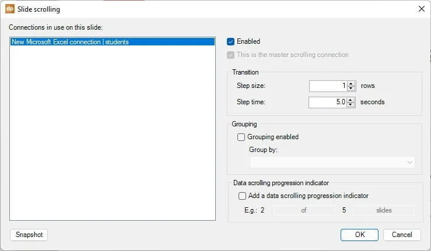Check Add a data scrolling progression indicator

242,196
